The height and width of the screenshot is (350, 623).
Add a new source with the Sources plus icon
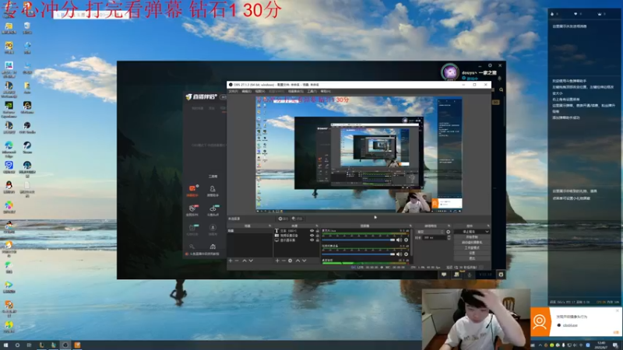[x=277, y=261]
